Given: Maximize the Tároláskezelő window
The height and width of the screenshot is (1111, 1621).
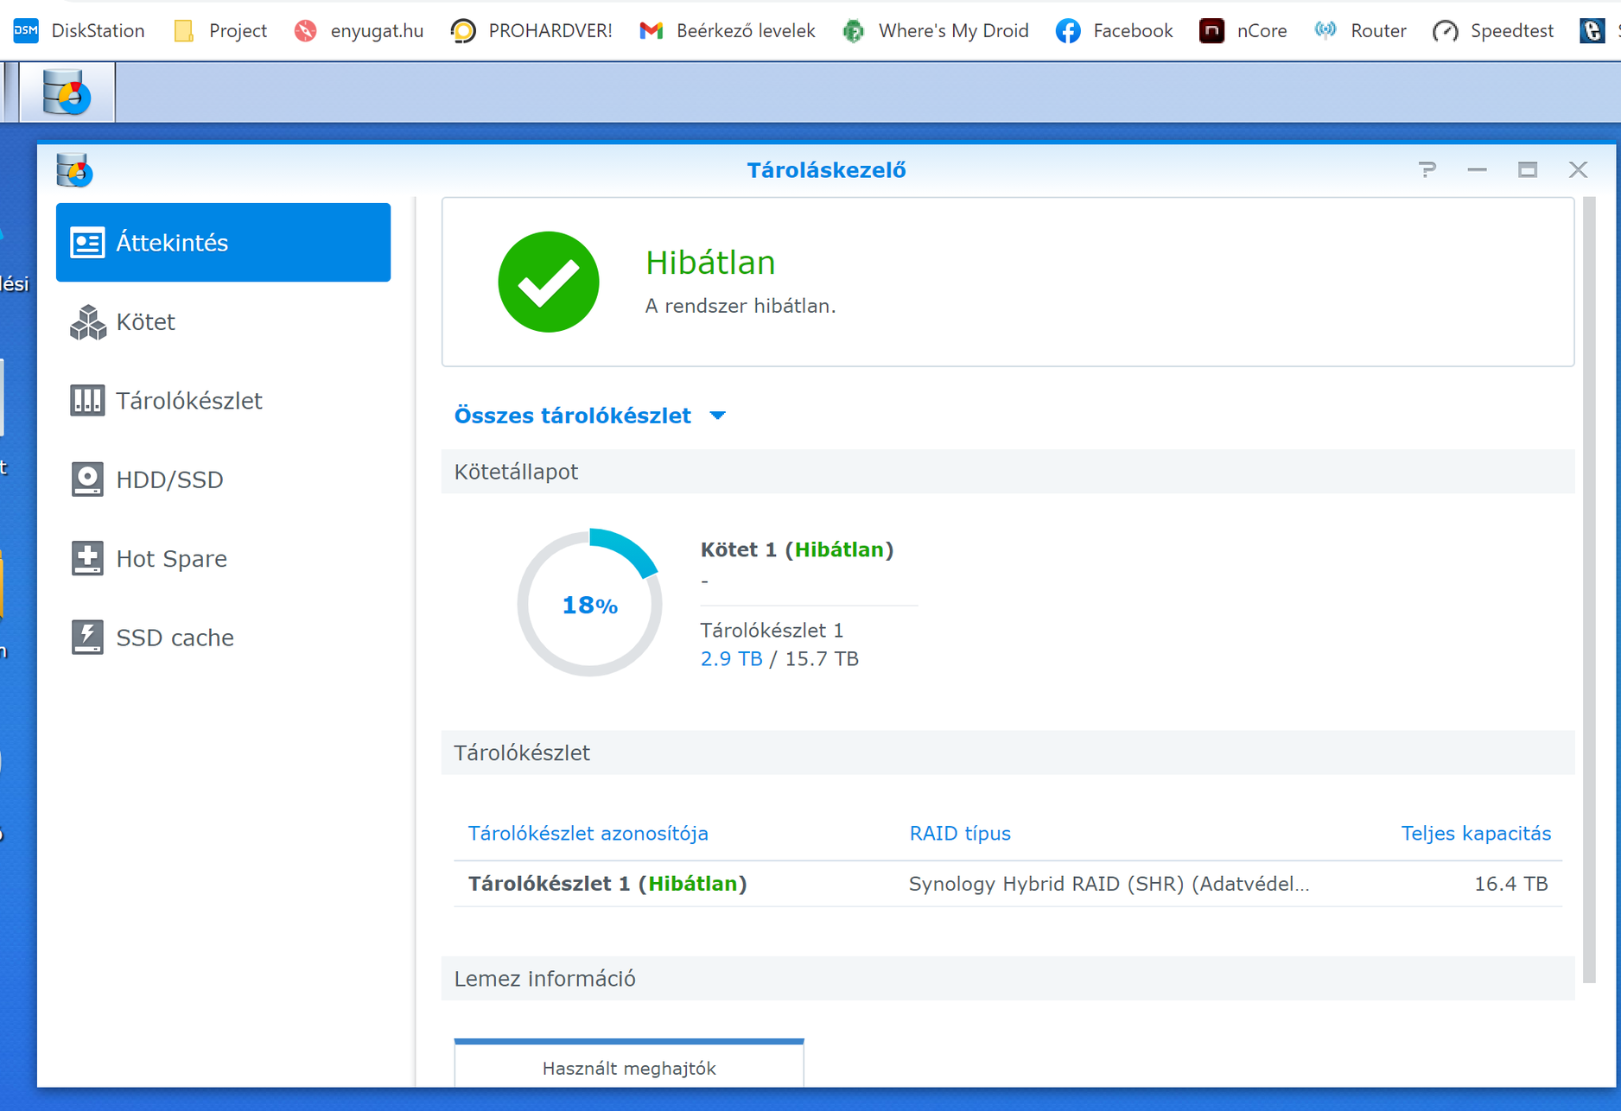Looking at the screenshot, I should [x=1528, y=170].
